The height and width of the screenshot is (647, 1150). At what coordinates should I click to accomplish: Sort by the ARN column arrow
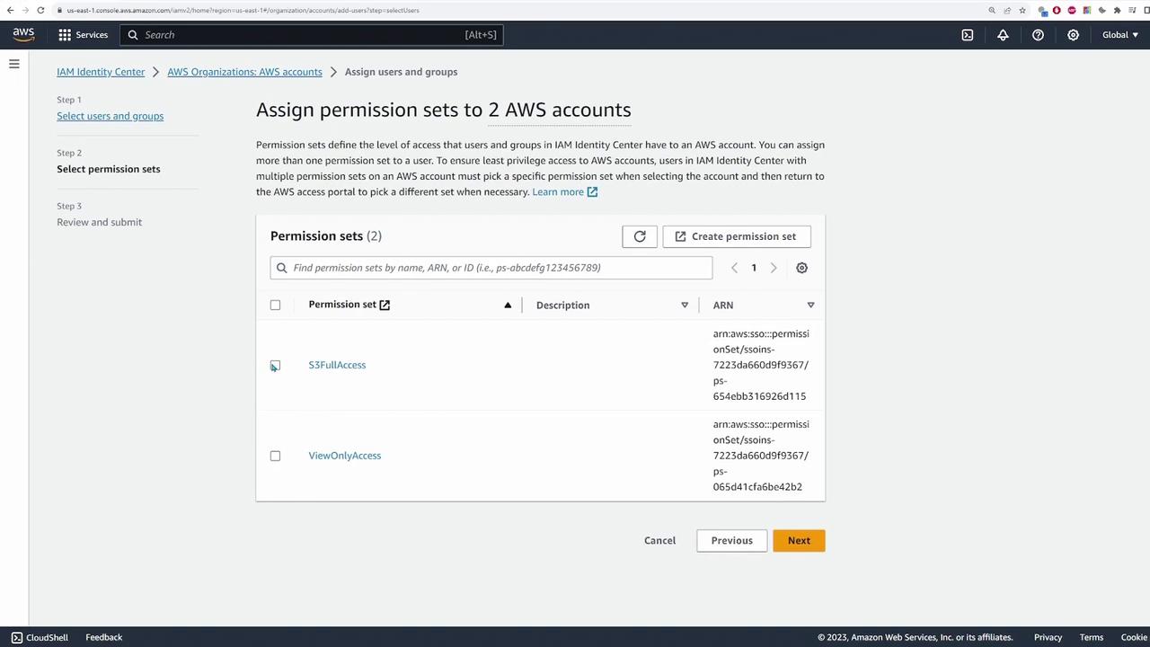(810, 305)
